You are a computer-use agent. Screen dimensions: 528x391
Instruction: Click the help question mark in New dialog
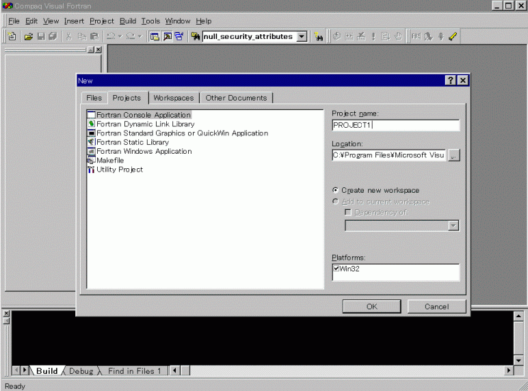tap(451, 81)
